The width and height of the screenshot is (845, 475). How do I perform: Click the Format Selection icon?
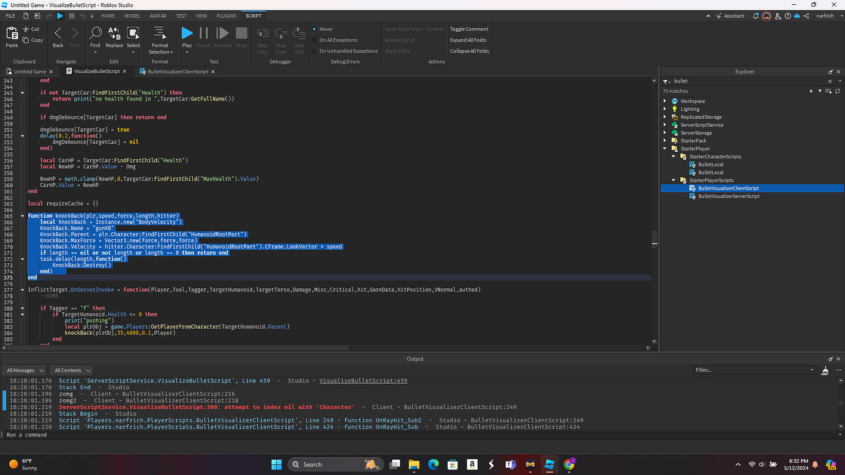tap(160, 32)
